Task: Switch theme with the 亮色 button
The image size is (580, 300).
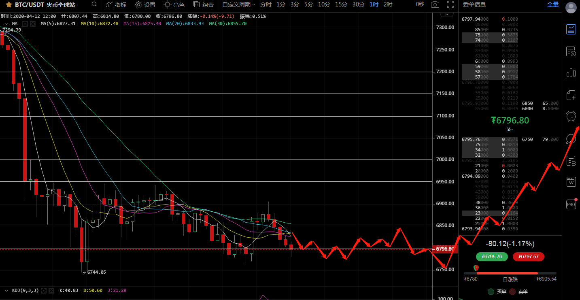Action: pyautogui.click(x=174, y=5)
